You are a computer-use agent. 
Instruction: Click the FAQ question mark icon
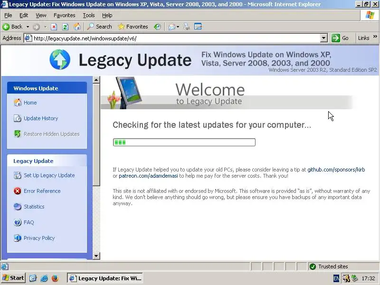(x=18, y=222)
